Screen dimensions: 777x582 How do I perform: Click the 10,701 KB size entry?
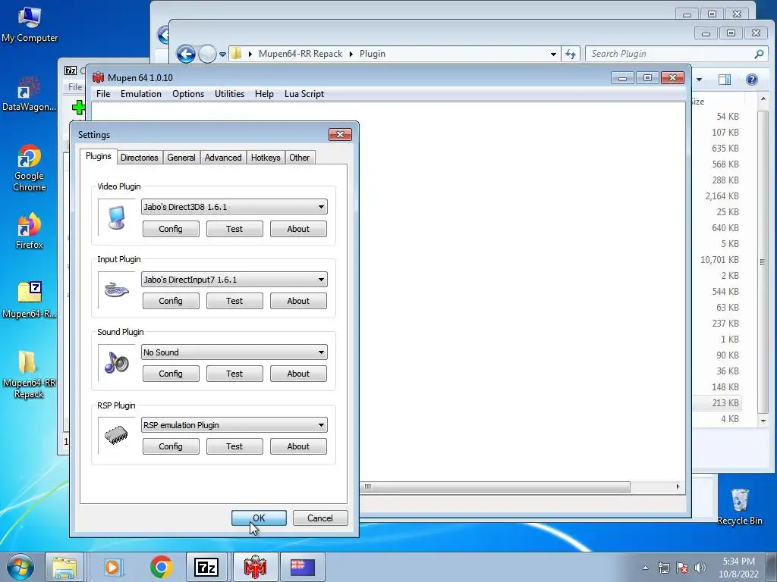click(x=719, y=260)
